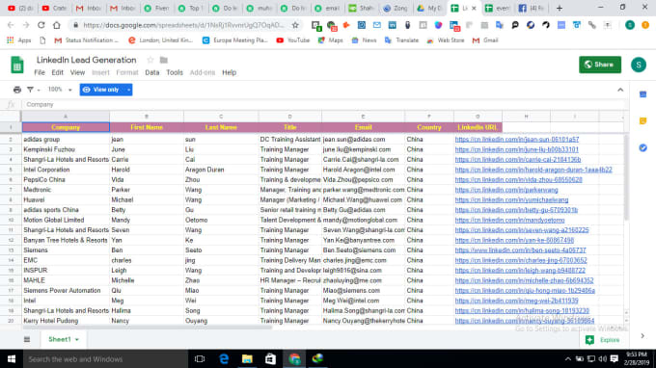Click the browser back arrow

(x=11, y=25)
